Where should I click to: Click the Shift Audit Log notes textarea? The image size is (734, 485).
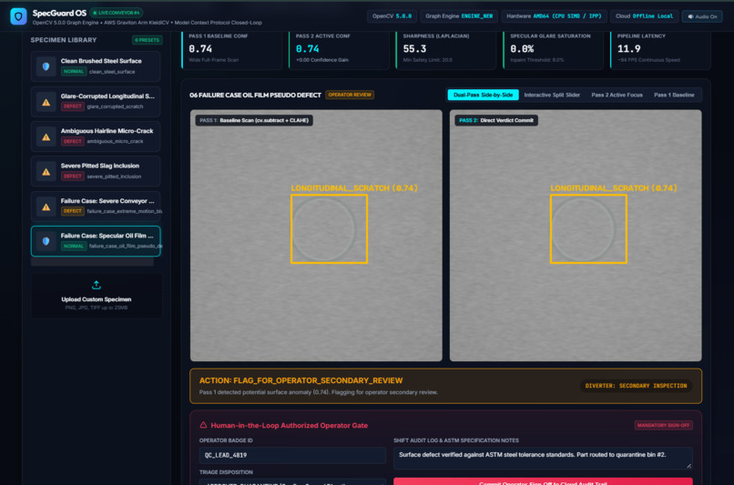(543, 459)
